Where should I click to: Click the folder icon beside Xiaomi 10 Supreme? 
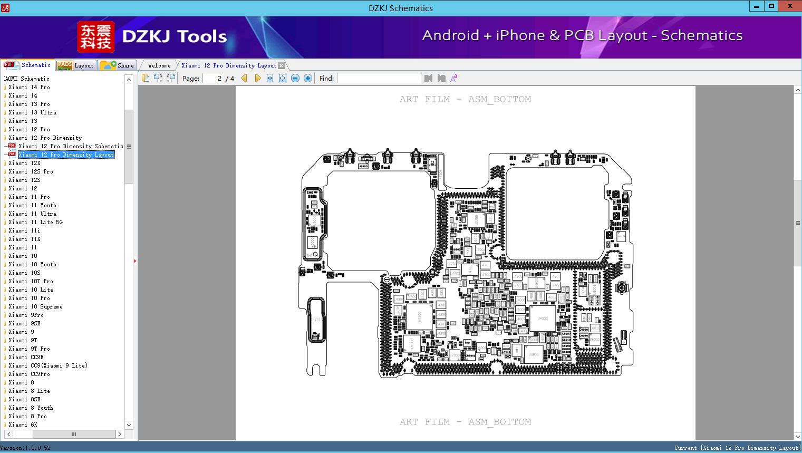(5, 306)
